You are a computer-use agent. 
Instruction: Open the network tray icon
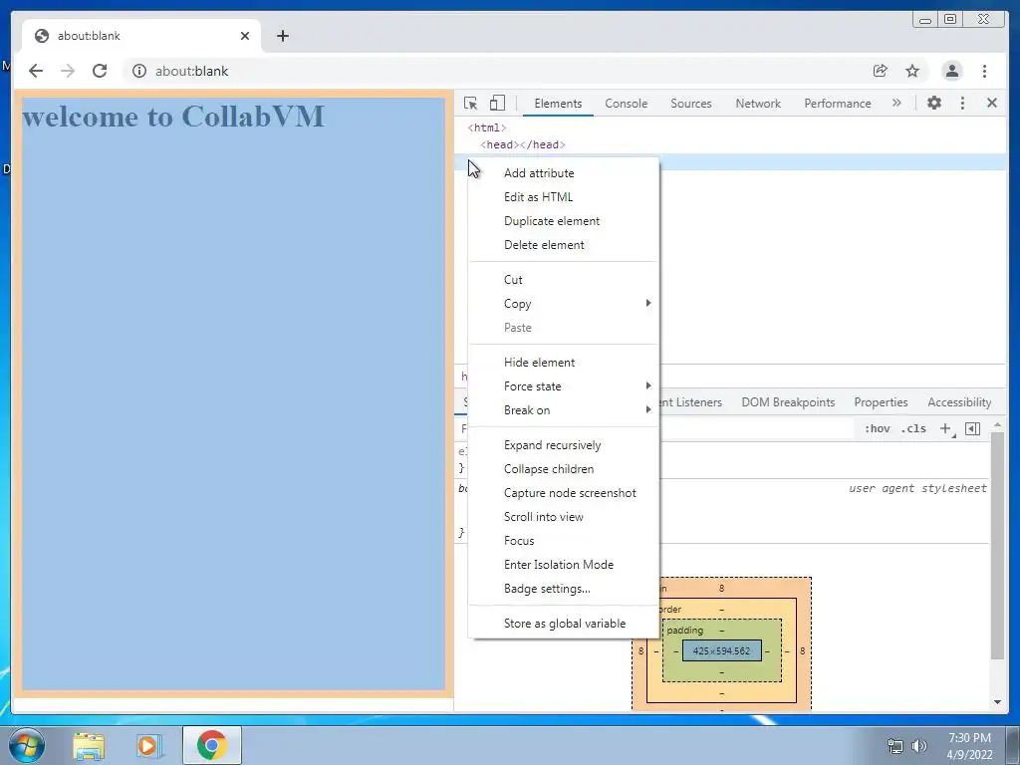[895, 746]
